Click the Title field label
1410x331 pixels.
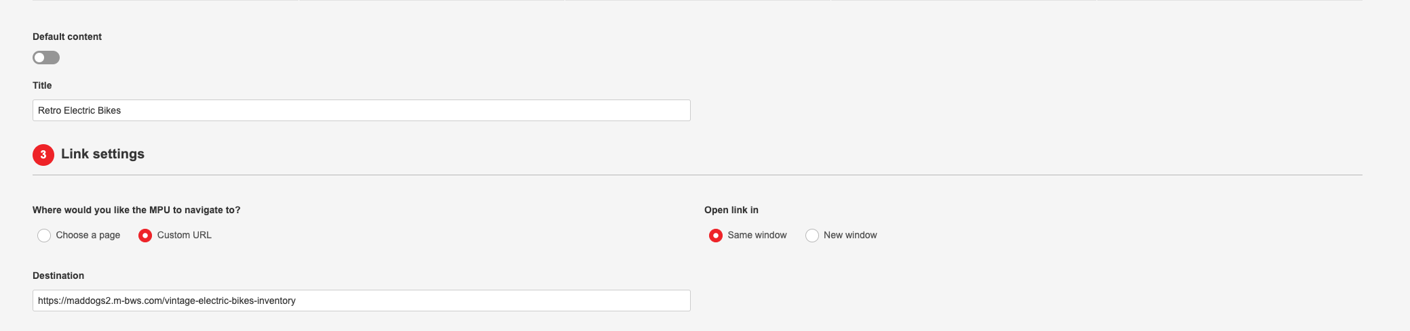point(42,85)
